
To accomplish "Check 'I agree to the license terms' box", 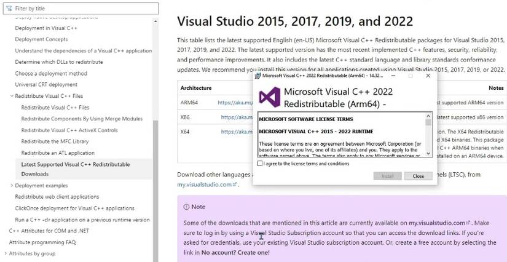I will (260, 164).
